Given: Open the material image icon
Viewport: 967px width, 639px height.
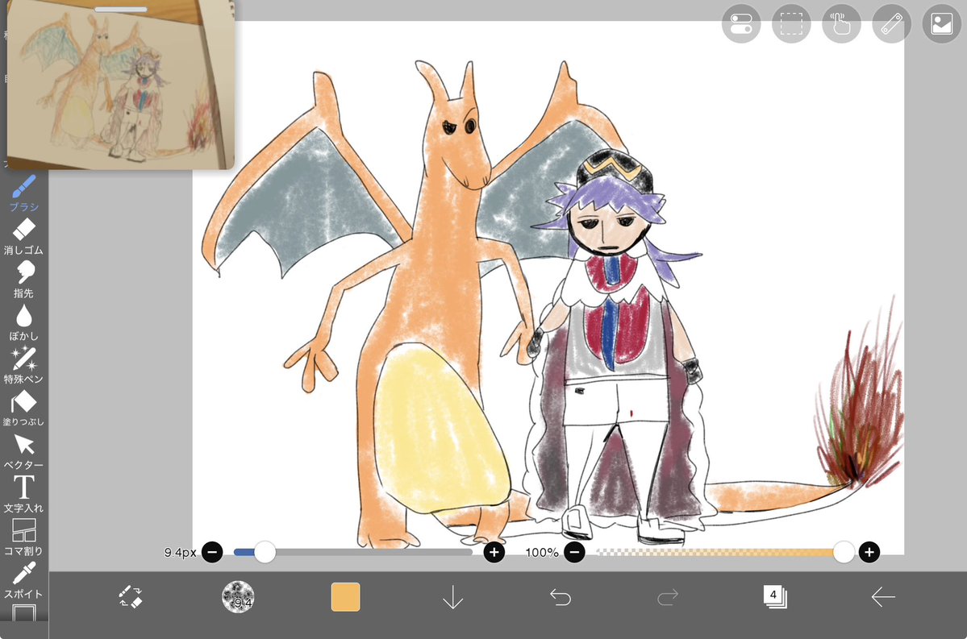Looking at the screenshot, I should pyautogui.click(x=942, y=24).
